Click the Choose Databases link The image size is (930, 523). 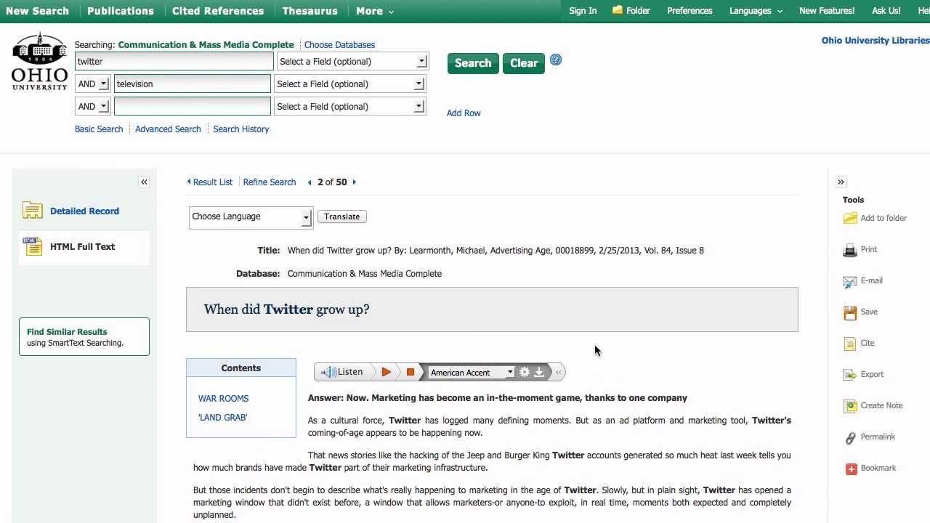(x=339, y=45)
